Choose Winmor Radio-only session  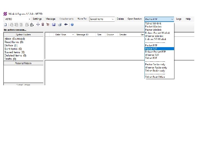pyautogui.click(x=159, y=68)
